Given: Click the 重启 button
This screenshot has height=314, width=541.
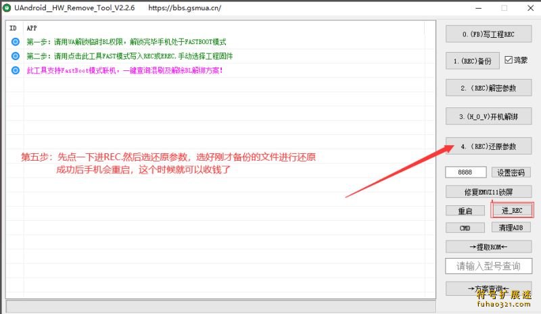Looking at the screenshot, I should point(465,211).
